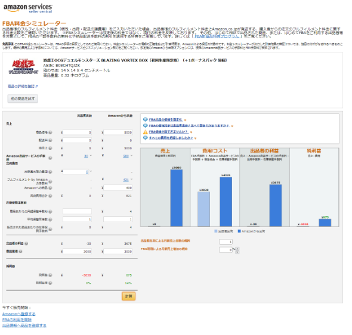Decrease the FBA sales increase percentage stepper

(x=237, y=252)
